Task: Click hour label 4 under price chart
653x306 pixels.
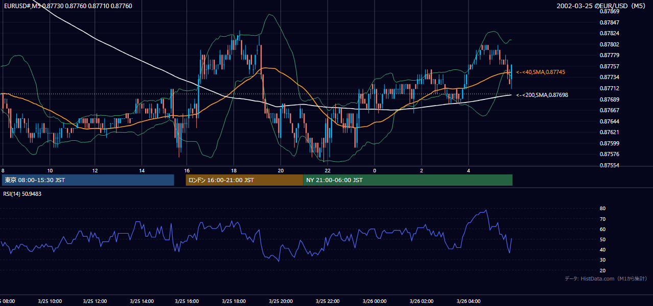Action: 468,170
